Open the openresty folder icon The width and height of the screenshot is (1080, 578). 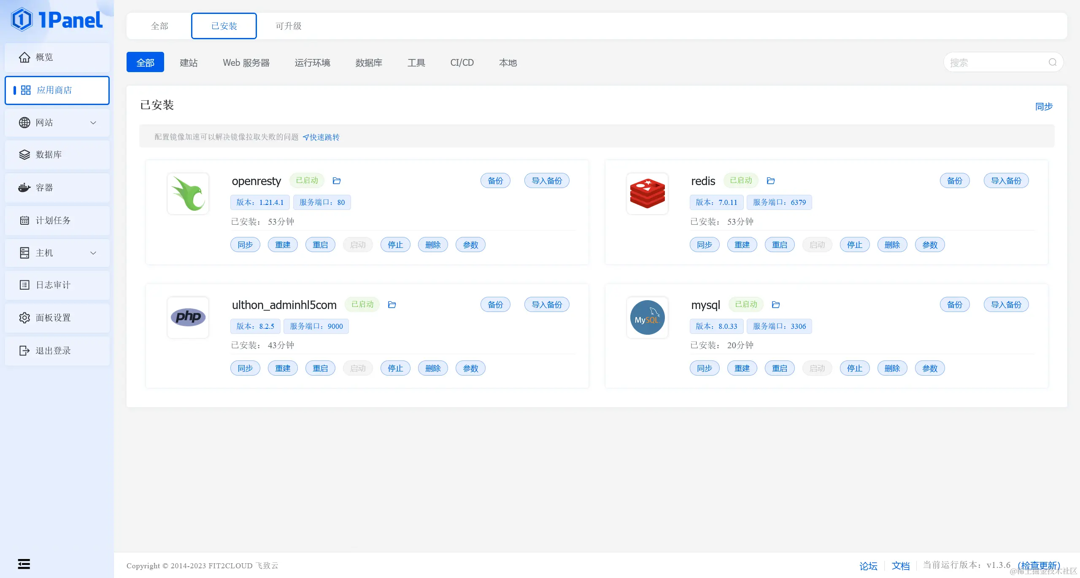[336, 181]
